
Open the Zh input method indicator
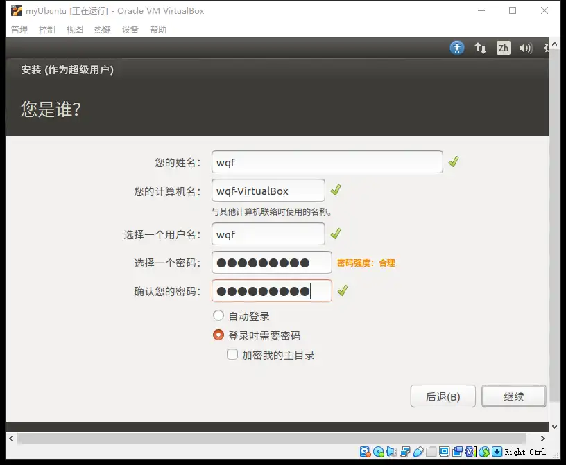tap(503, 48)
